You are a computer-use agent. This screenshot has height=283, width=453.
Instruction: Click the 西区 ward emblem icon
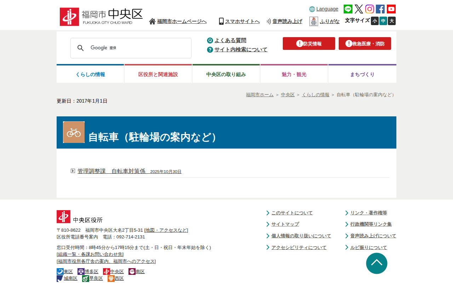(111, 278)
